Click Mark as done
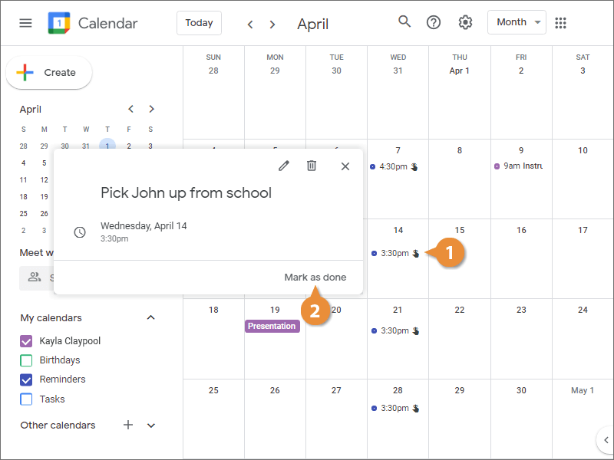 click(315, 278)
